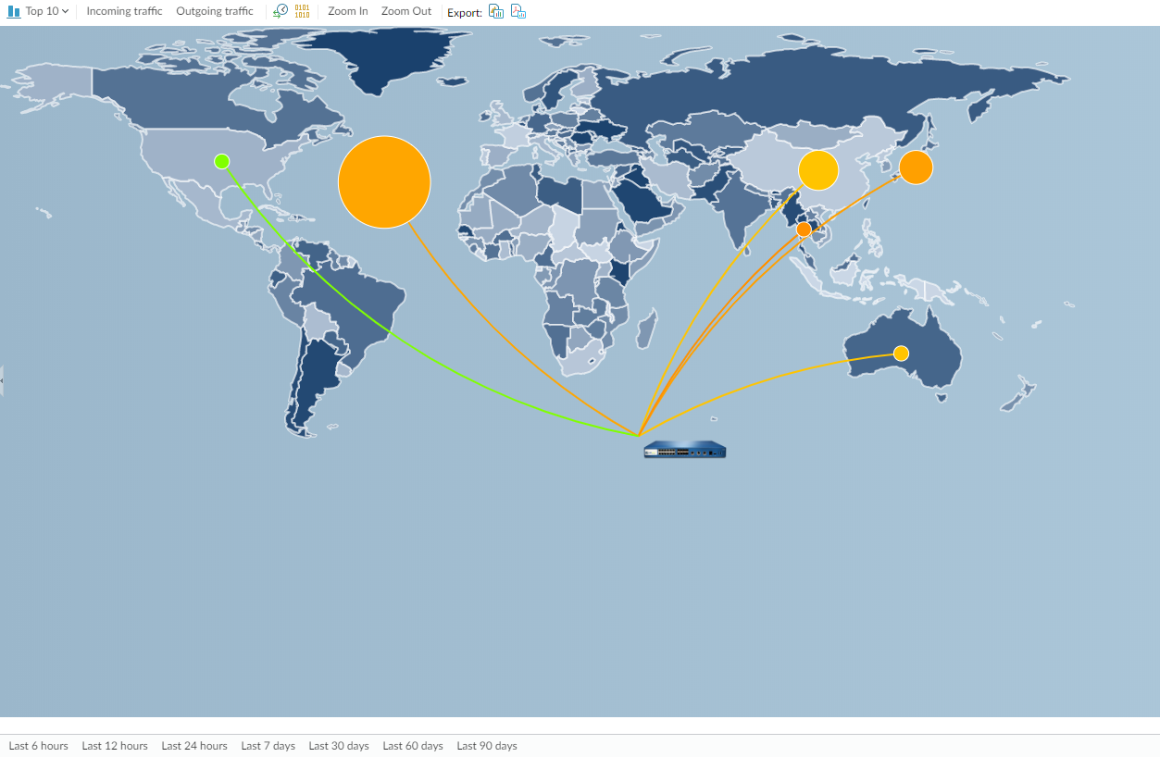Click the orange bubble over Japan
Image resolution: width=1160 pixels, height=757 pixels.
click(916, 168)
